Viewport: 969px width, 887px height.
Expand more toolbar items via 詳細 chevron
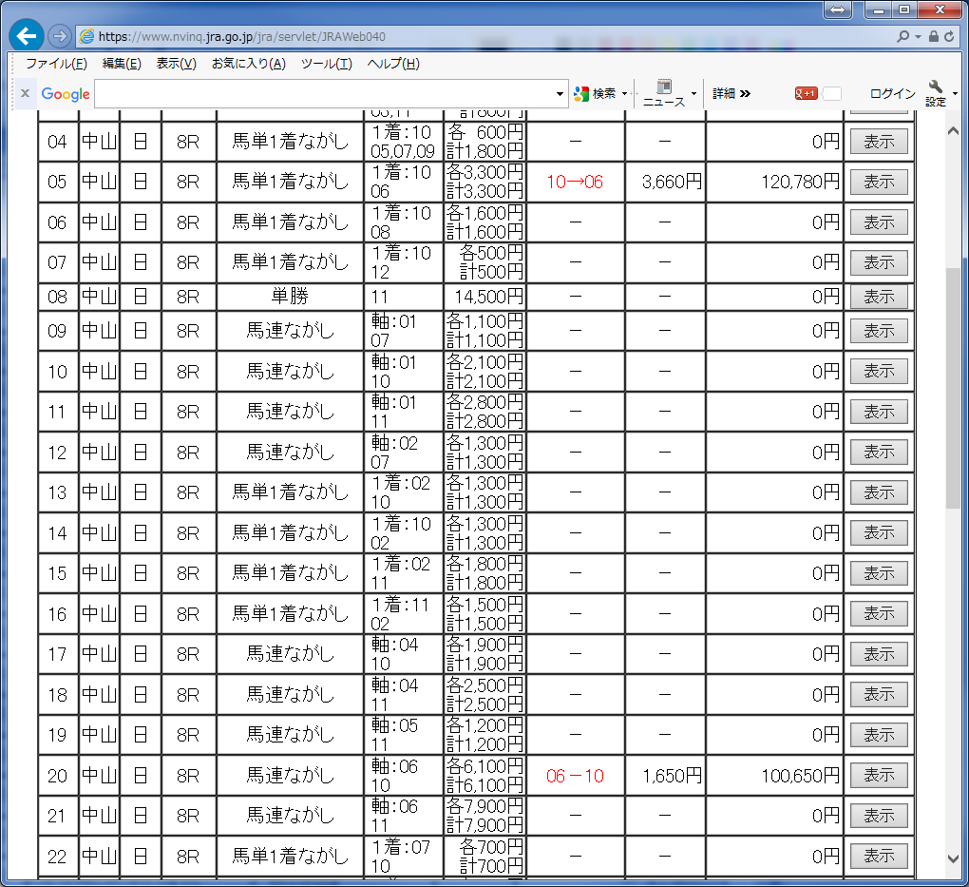731,93
